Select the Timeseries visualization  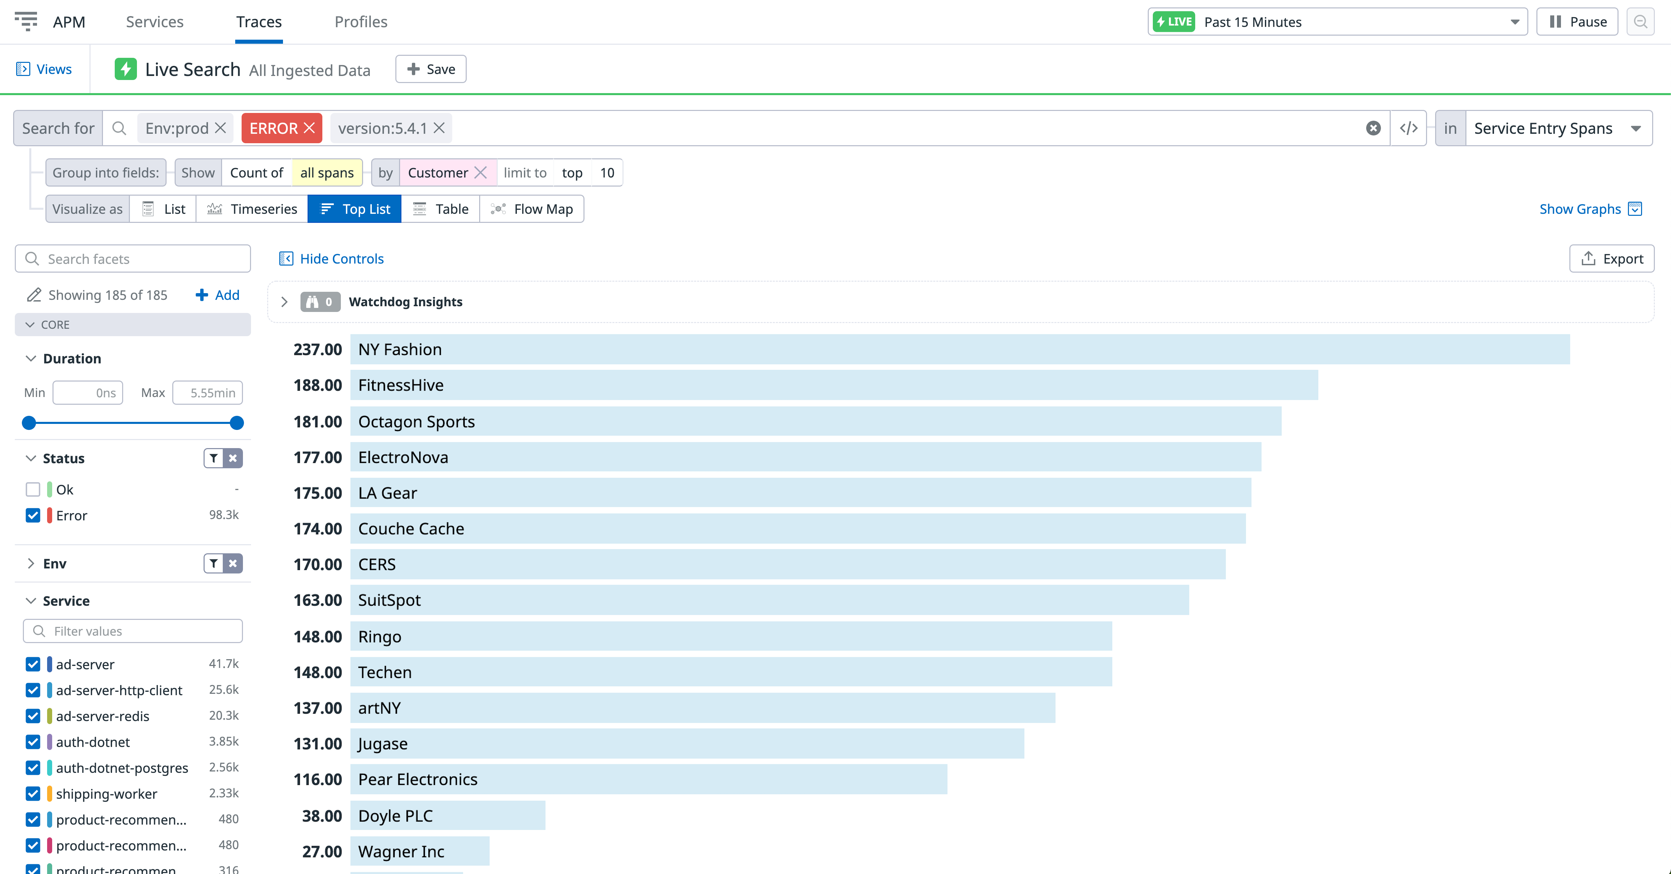[252, 209]
